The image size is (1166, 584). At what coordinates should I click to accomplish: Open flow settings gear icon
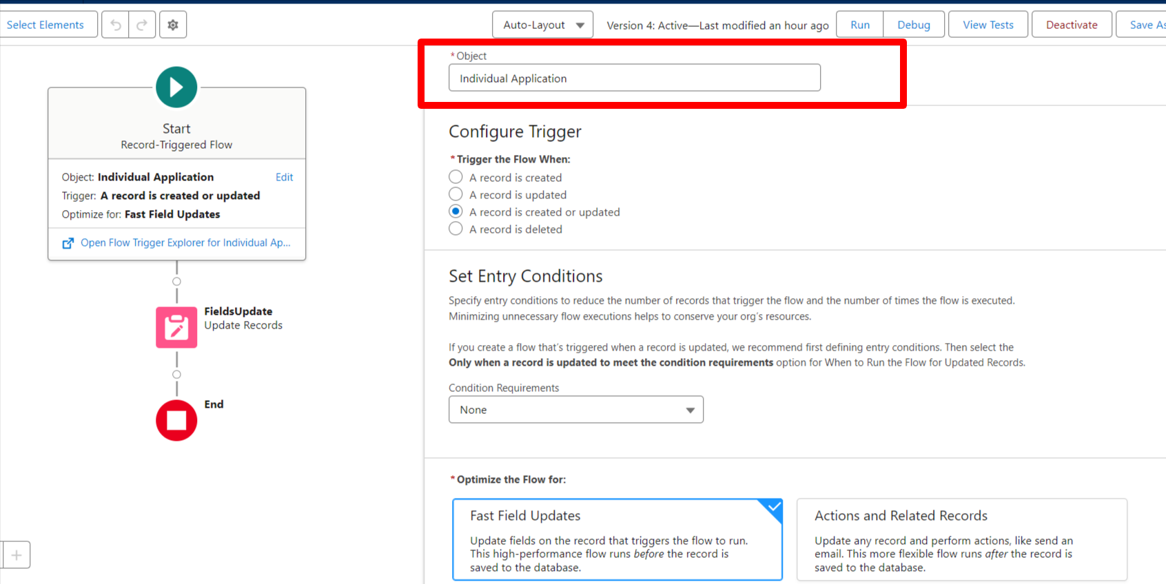click(x=173, y=25)
